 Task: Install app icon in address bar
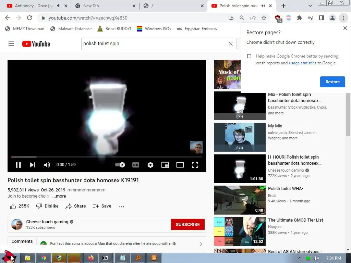[231, 18]
